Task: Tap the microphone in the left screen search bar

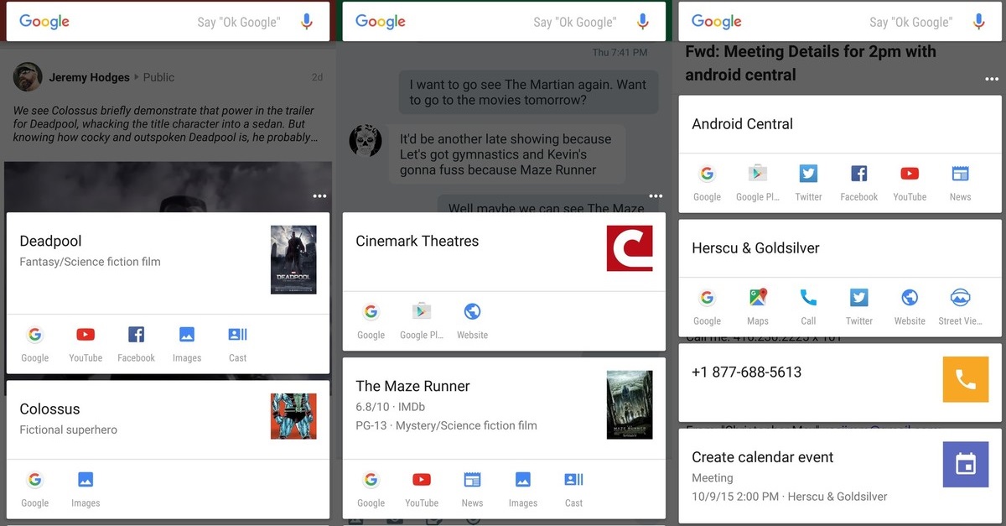Action: (x=306, y=22)
